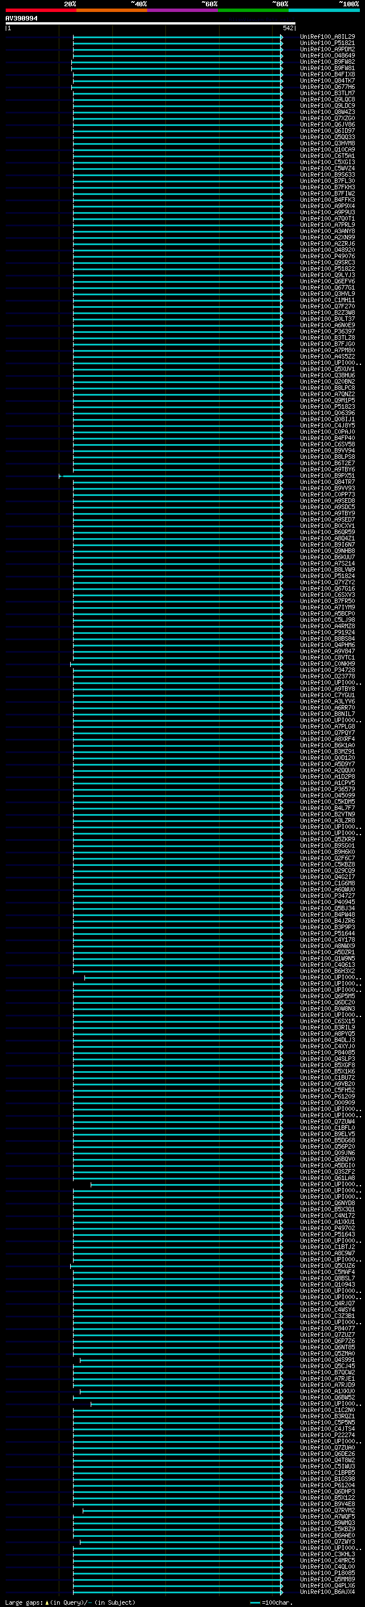Viewport: 365px width, 1607px height.
Task: Select label UniRef100_Q6EFV6
Action: [327, 282]
